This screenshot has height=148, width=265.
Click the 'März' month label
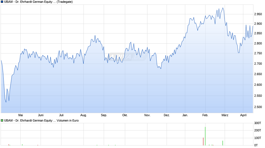(x=225, y=115)
